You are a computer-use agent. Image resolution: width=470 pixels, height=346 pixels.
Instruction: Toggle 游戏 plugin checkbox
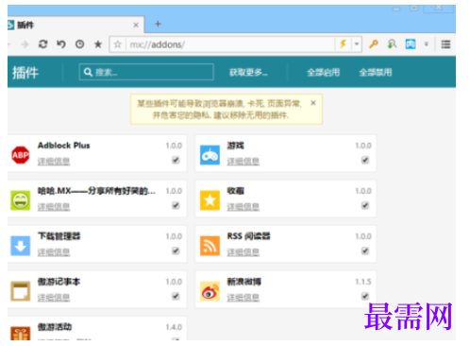click(x=365, y=160)
